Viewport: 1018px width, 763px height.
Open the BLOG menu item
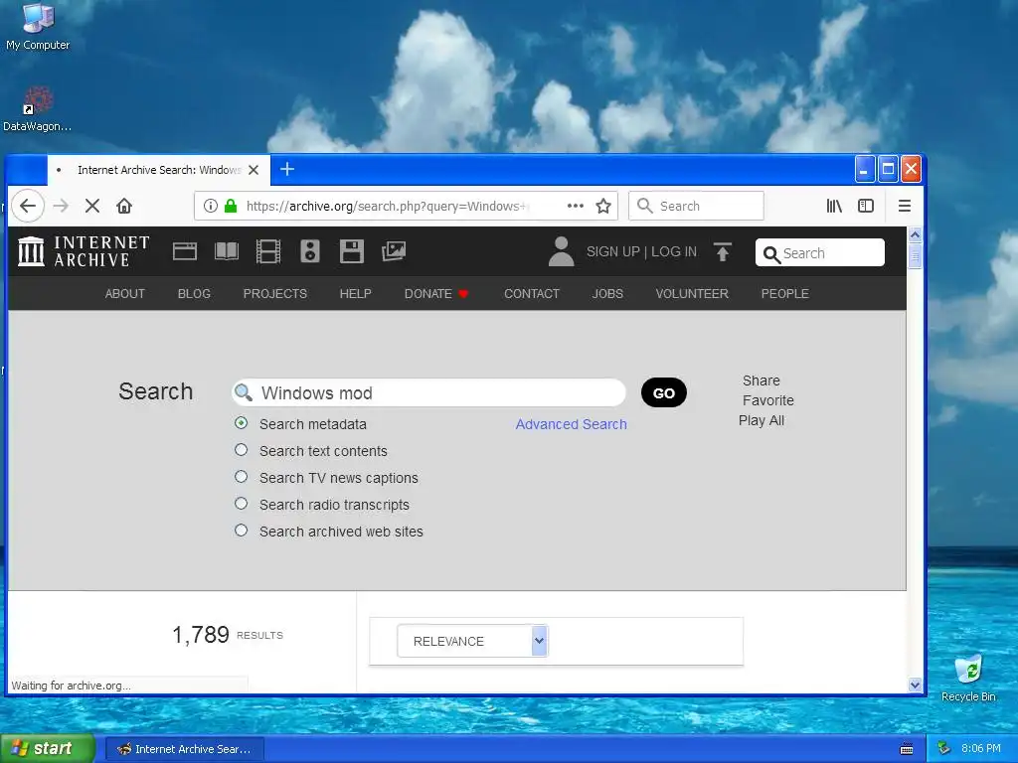pos(194,294)
